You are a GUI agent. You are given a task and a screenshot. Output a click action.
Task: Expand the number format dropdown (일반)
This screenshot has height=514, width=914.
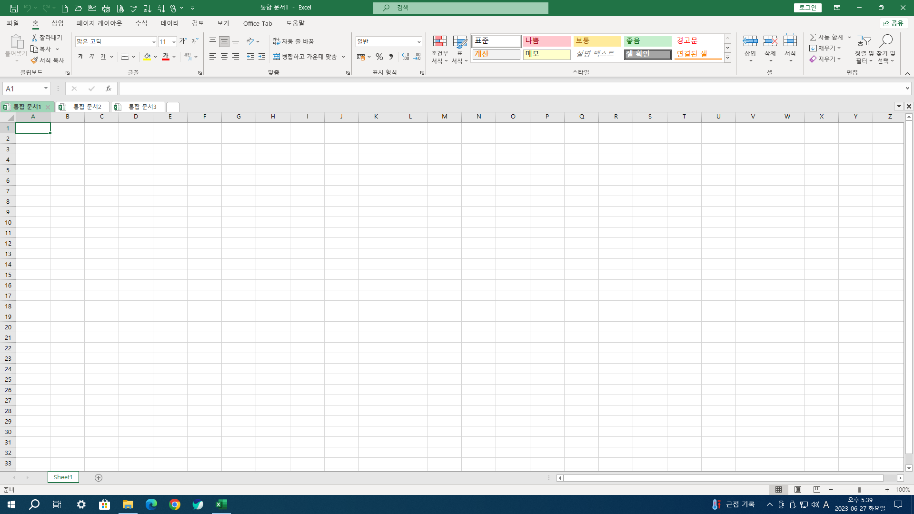tap(418, 42)
